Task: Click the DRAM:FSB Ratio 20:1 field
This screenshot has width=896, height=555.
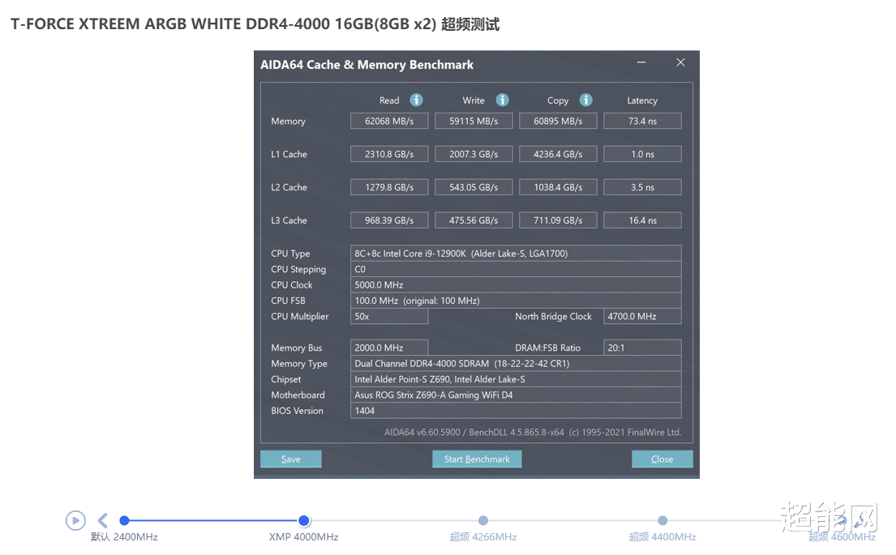Action: pos(642,348)
